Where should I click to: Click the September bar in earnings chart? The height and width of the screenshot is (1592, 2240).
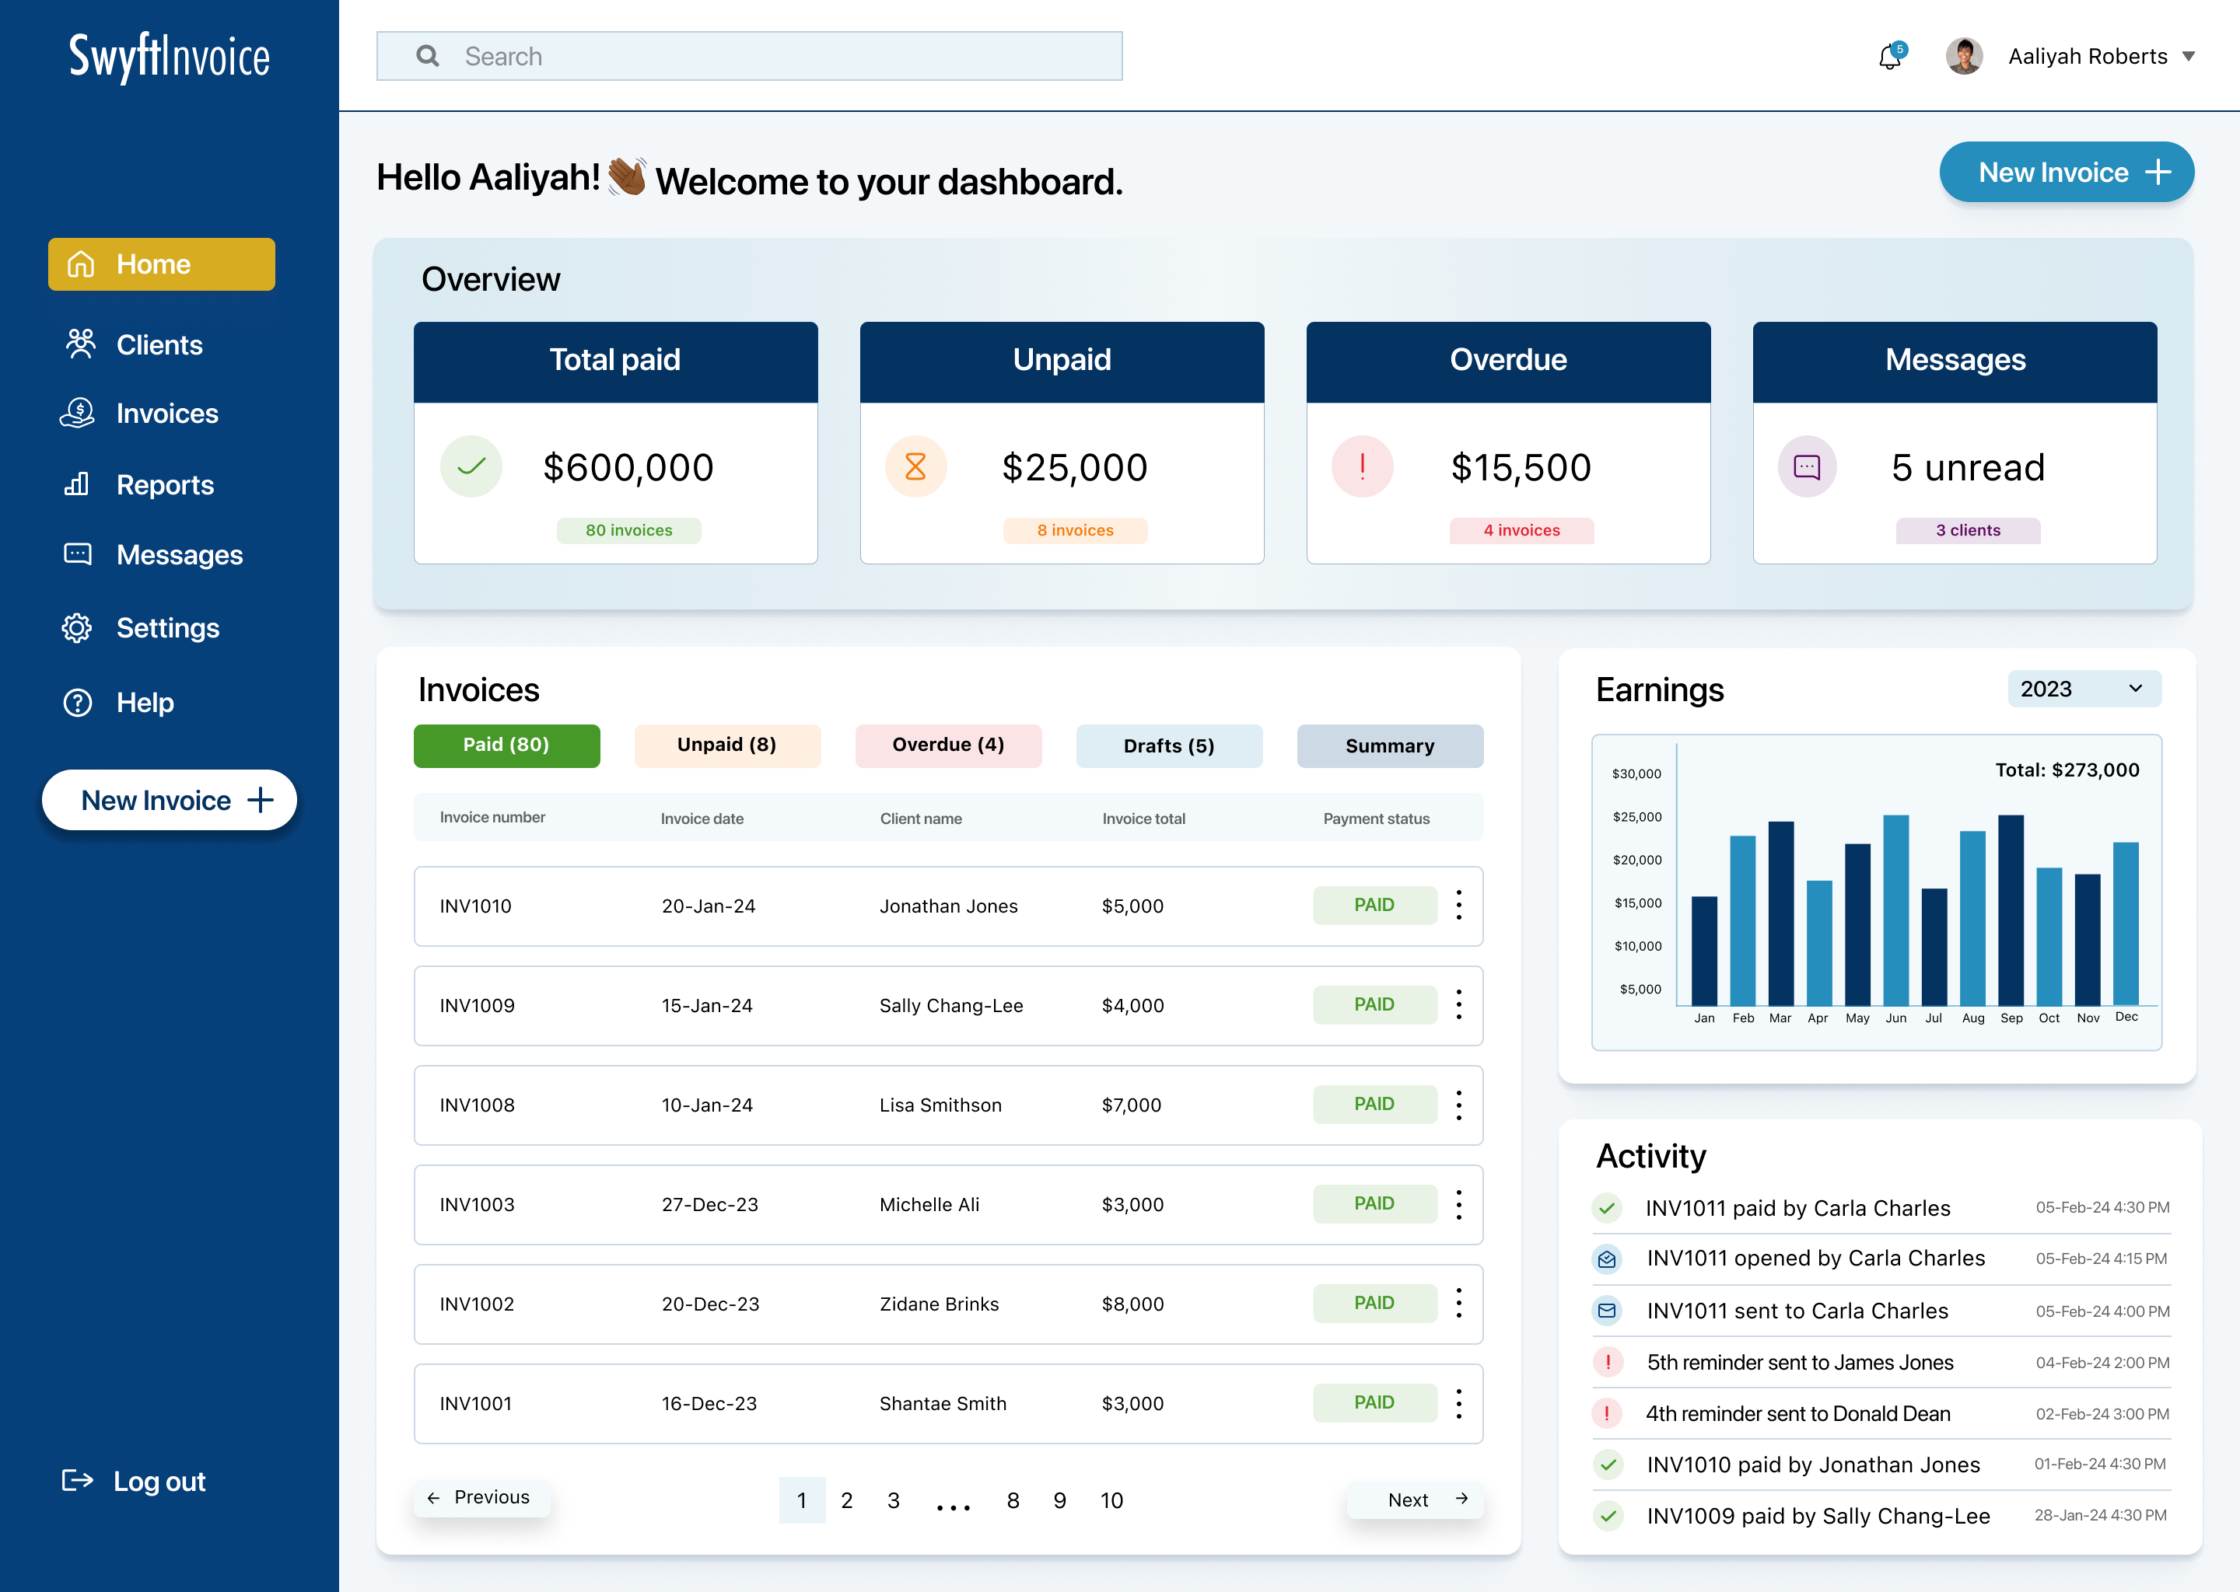(x=2011, y=909)
